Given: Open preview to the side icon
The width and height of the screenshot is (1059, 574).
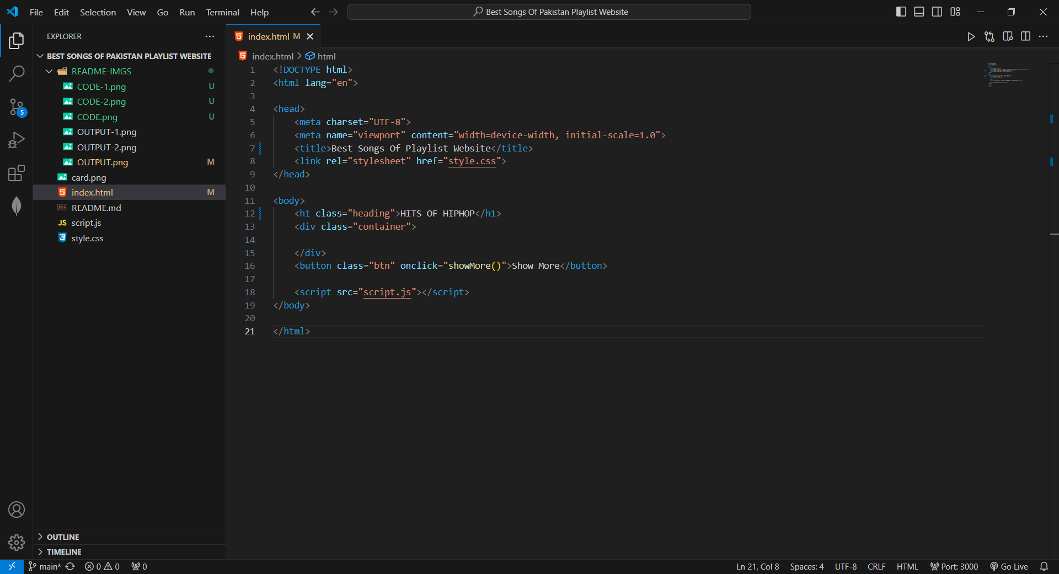Looking at the screenshot, I should coord(1008,36).
